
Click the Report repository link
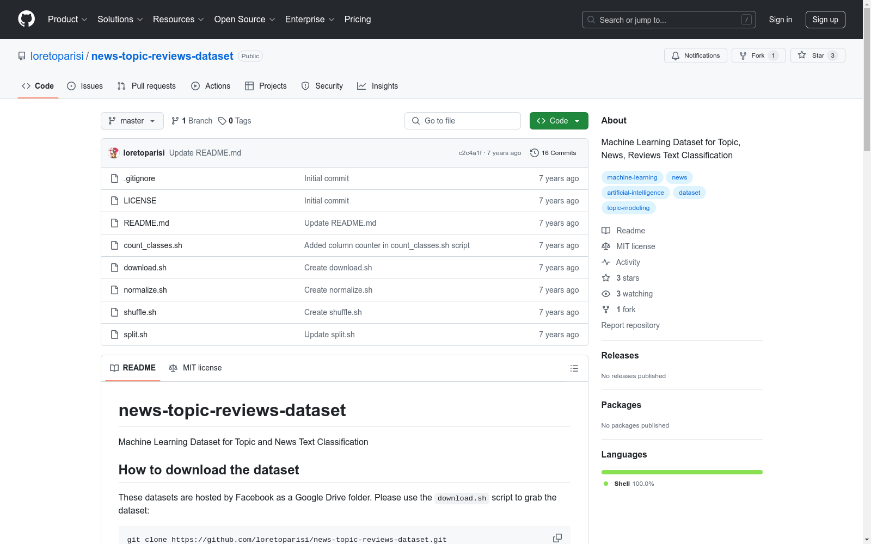click(x=630, y=325)
